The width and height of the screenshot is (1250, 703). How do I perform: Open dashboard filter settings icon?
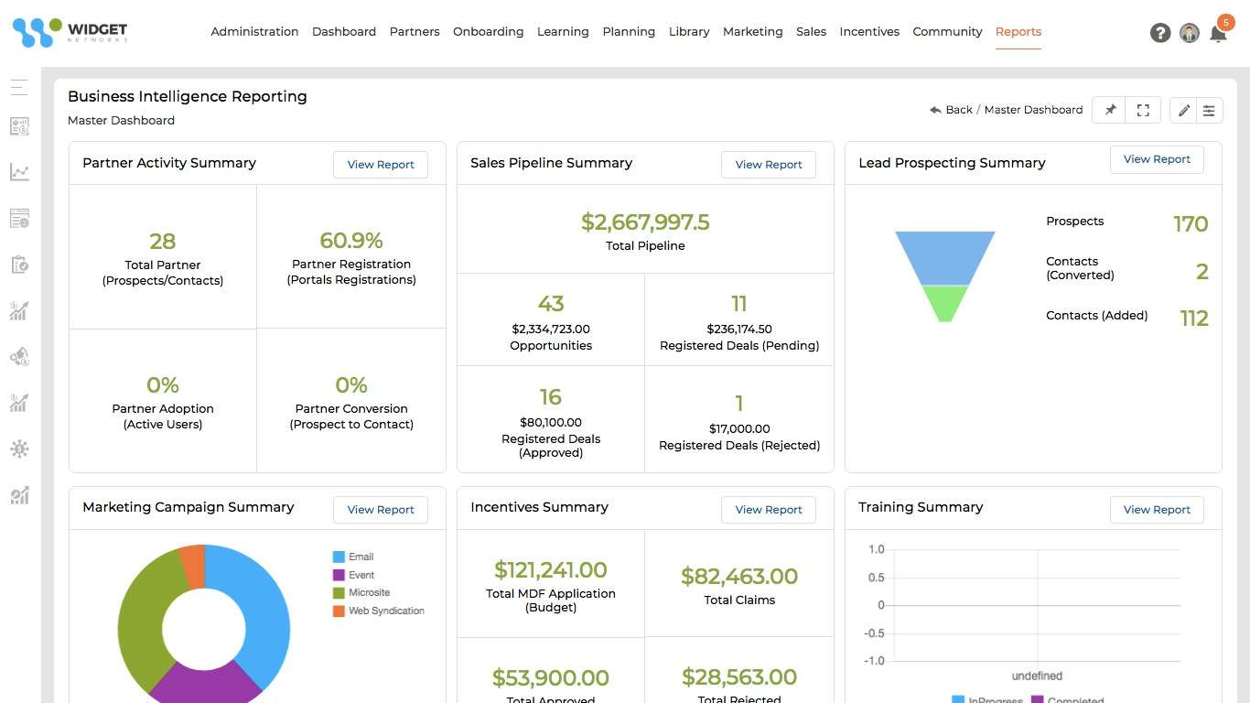(x=1209, y=109)
